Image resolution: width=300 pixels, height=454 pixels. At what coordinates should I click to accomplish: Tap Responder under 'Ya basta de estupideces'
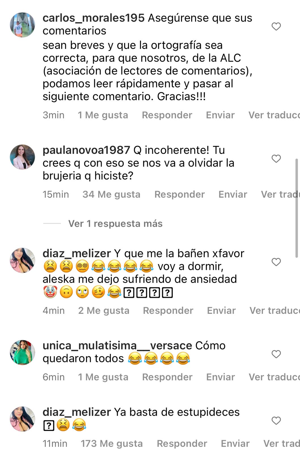pyautogui.click(x=182, y=444)
